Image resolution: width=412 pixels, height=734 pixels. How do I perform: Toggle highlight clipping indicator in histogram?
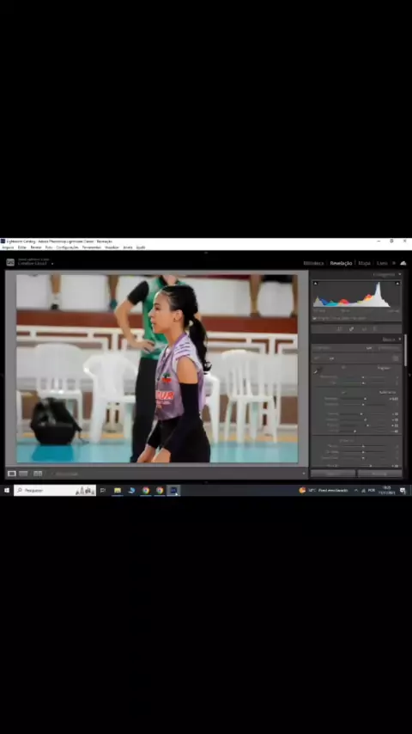pyautogui.click(x=397, y=284)
